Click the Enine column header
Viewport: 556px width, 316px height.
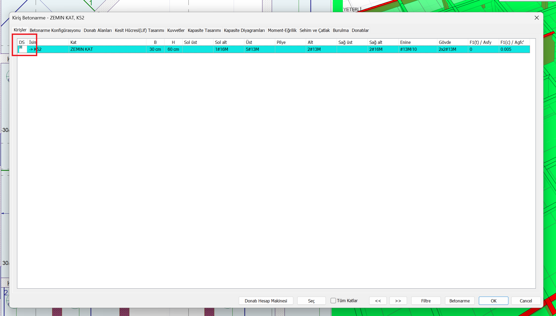point(418,42)
